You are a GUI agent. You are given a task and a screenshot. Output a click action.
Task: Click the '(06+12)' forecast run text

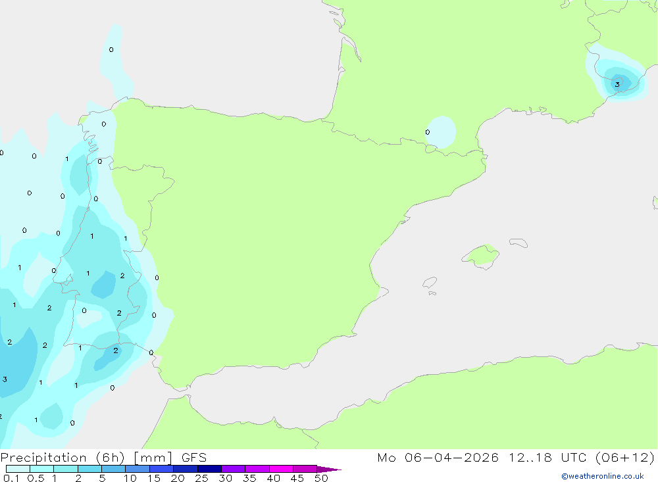(x=625, y=458)
